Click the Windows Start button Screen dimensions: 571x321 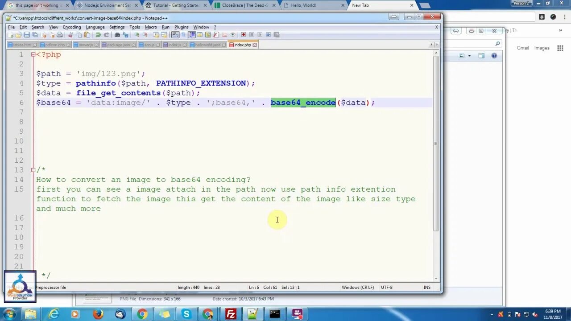click(9, 314)
